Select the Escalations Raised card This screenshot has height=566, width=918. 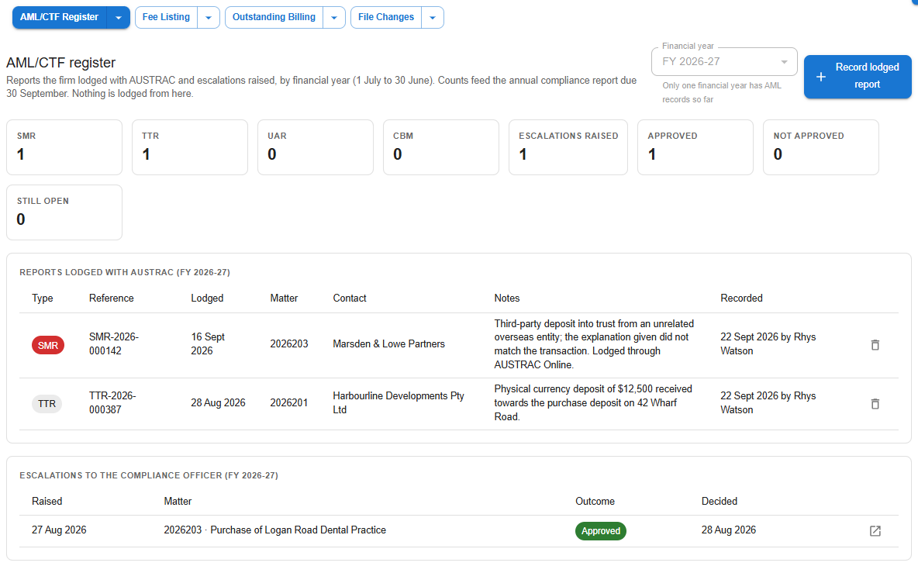568,147
